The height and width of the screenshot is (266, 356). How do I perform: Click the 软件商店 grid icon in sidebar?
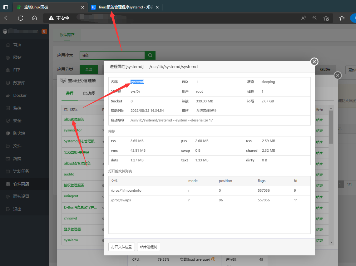point(8,184)
